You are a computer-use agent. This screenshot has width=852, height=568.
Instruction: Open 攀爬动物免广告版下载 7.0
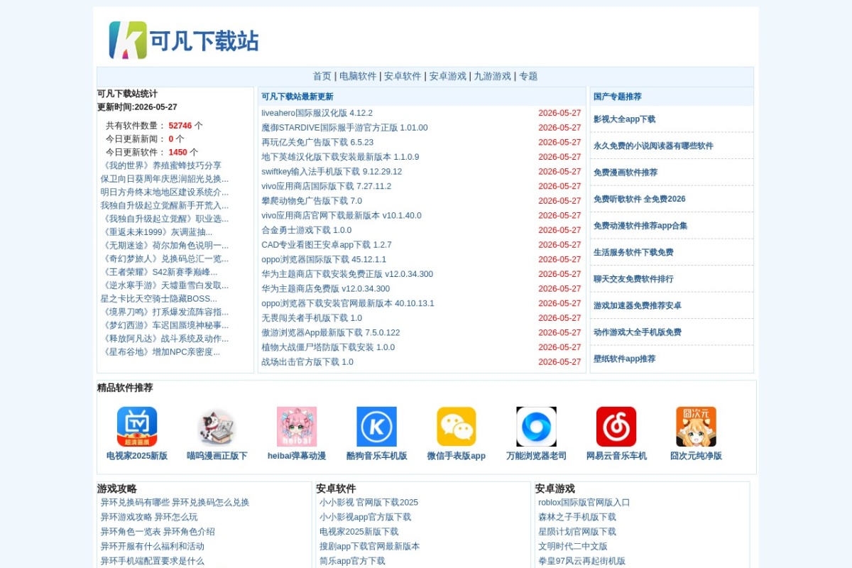point(312,201)
